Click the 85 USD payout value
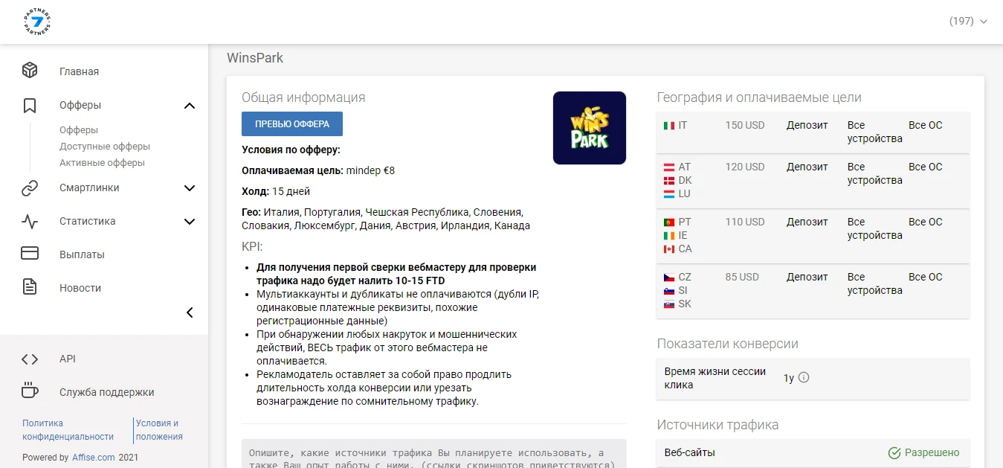The width and height of the screenshot is (1003, 468). (x=742, y=277)
